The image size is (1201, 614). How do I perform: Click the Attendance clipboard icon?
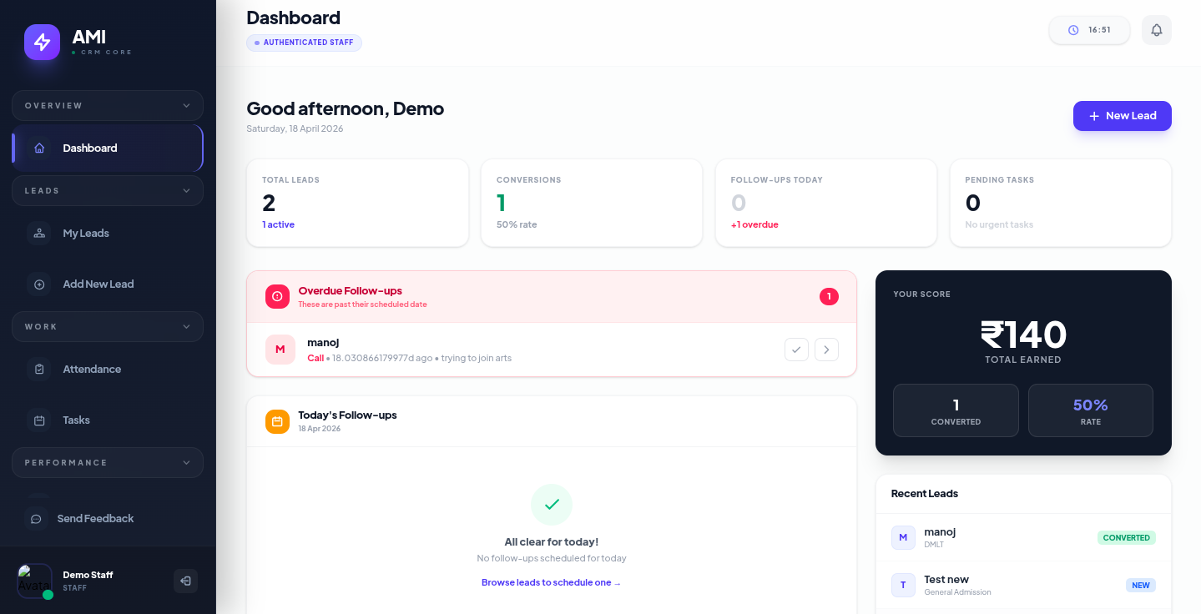[x=39, y=369]
